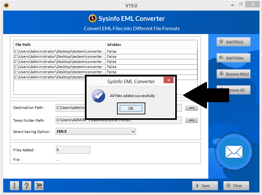Click the Sysinfo logo in the header
This screenshot has width=262, height=195.
pyautogui.click(x=92, y=18)
